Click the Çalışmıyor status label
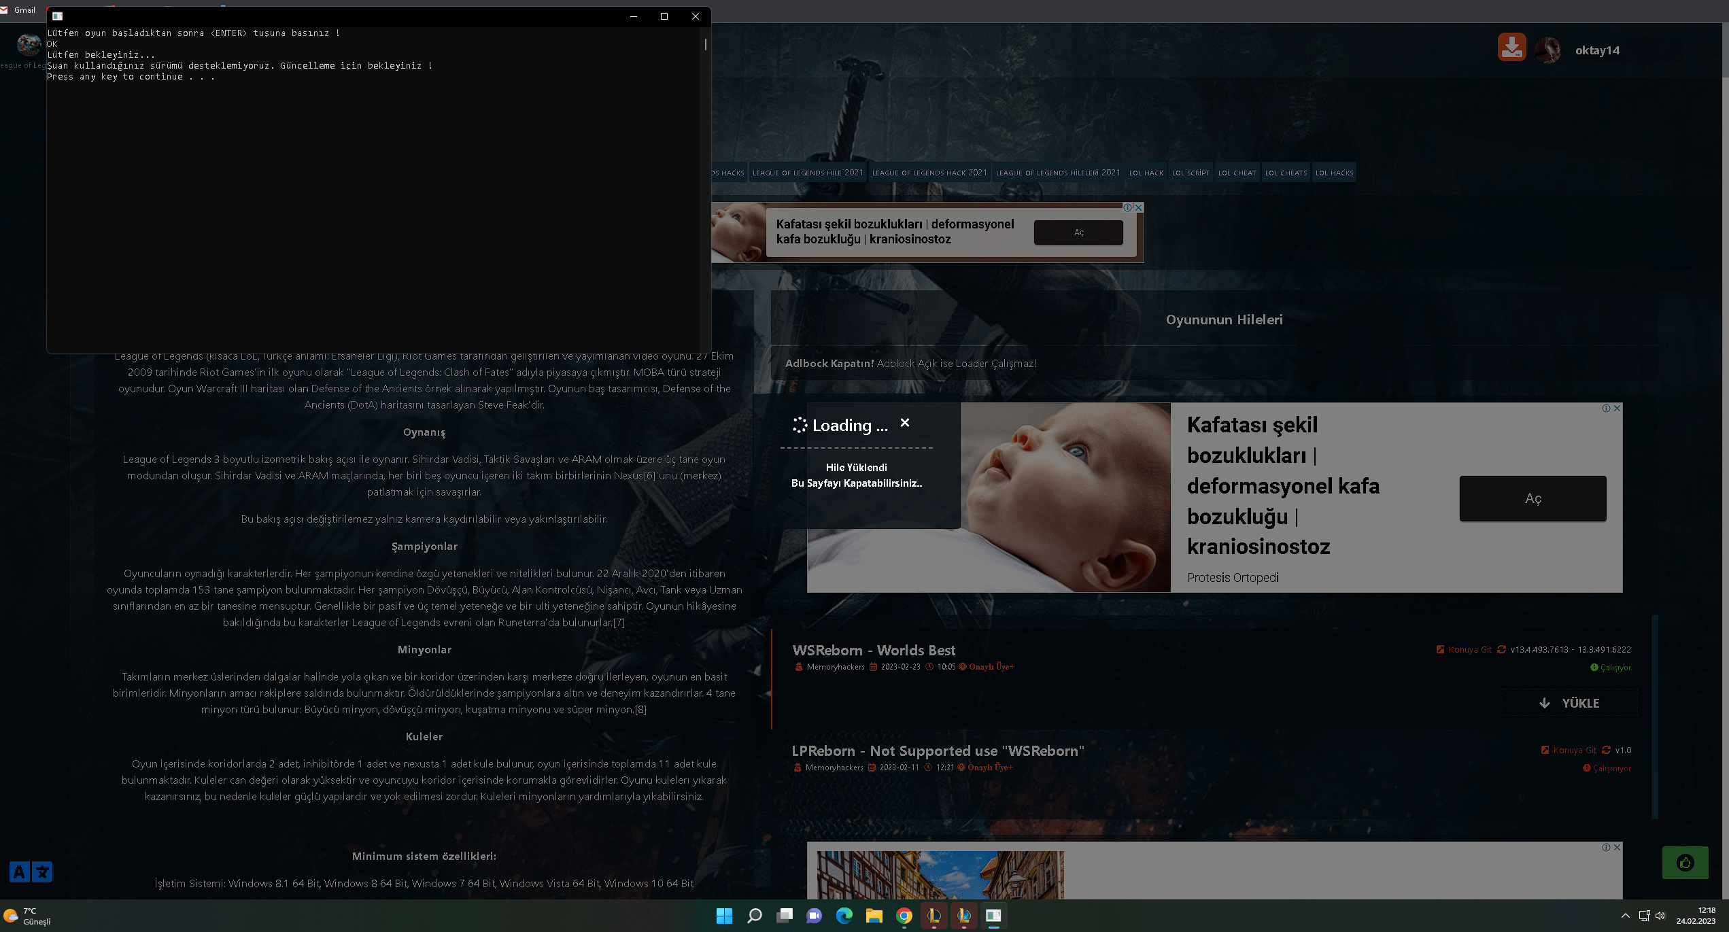 click(1607, 768)
